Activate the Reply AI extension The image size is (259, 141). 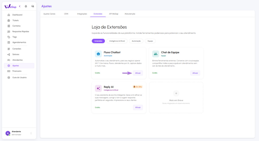[138, 107]
